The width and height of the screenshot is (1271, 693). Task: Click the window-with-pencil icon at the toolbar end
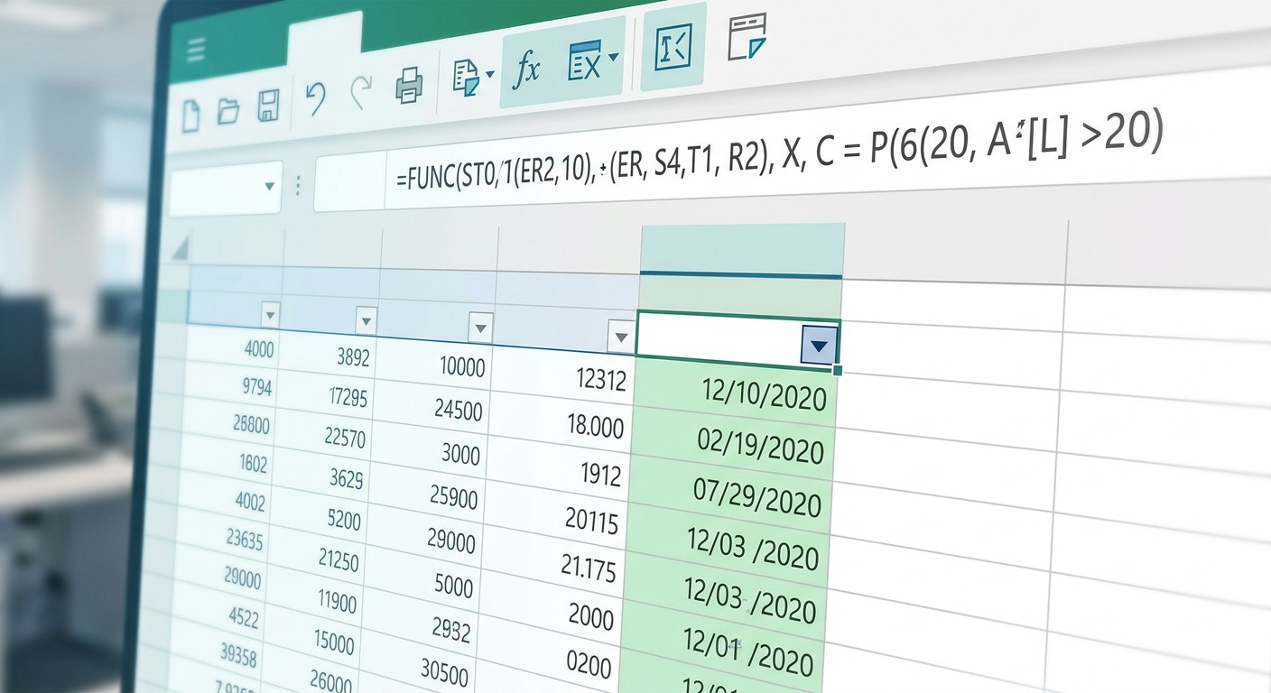click(747, 37)
